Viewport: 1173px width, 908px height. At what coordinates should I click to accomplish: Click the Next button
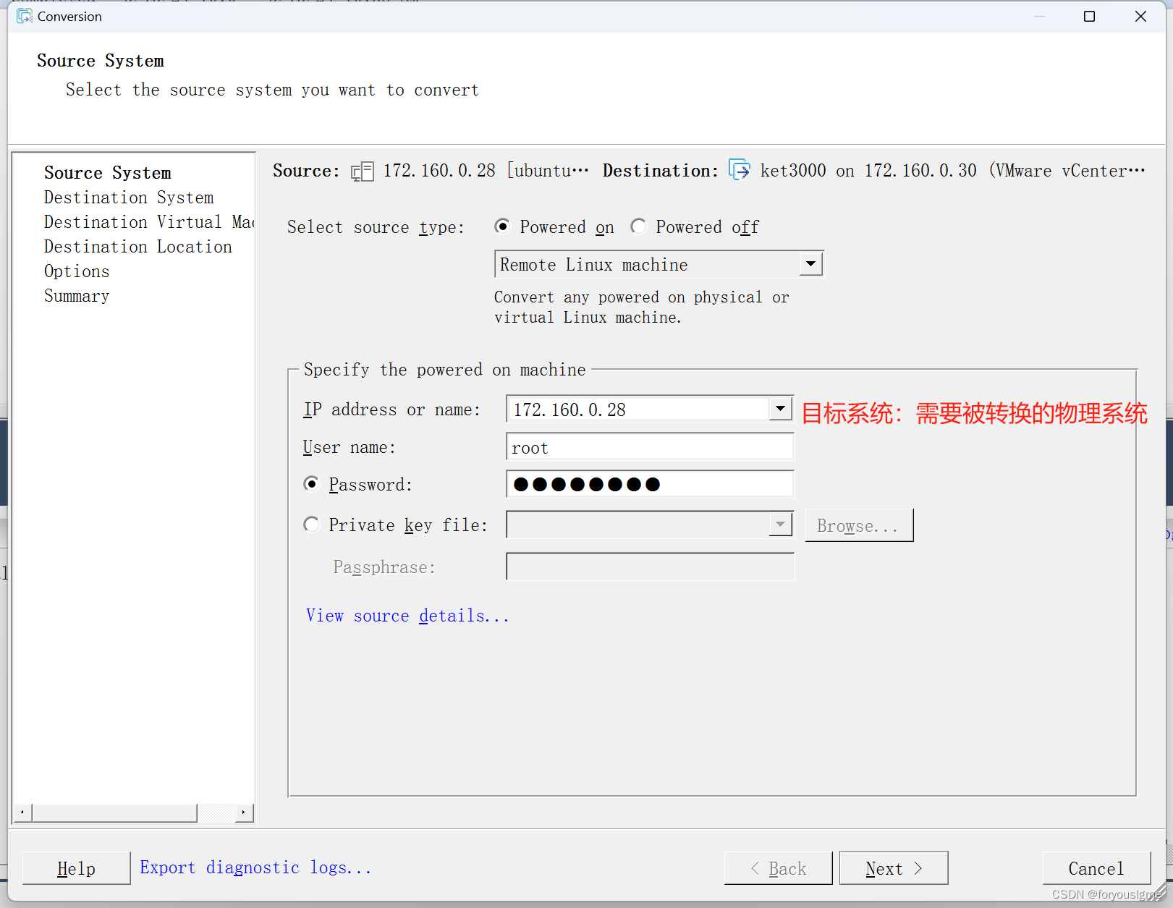(893, 867)
